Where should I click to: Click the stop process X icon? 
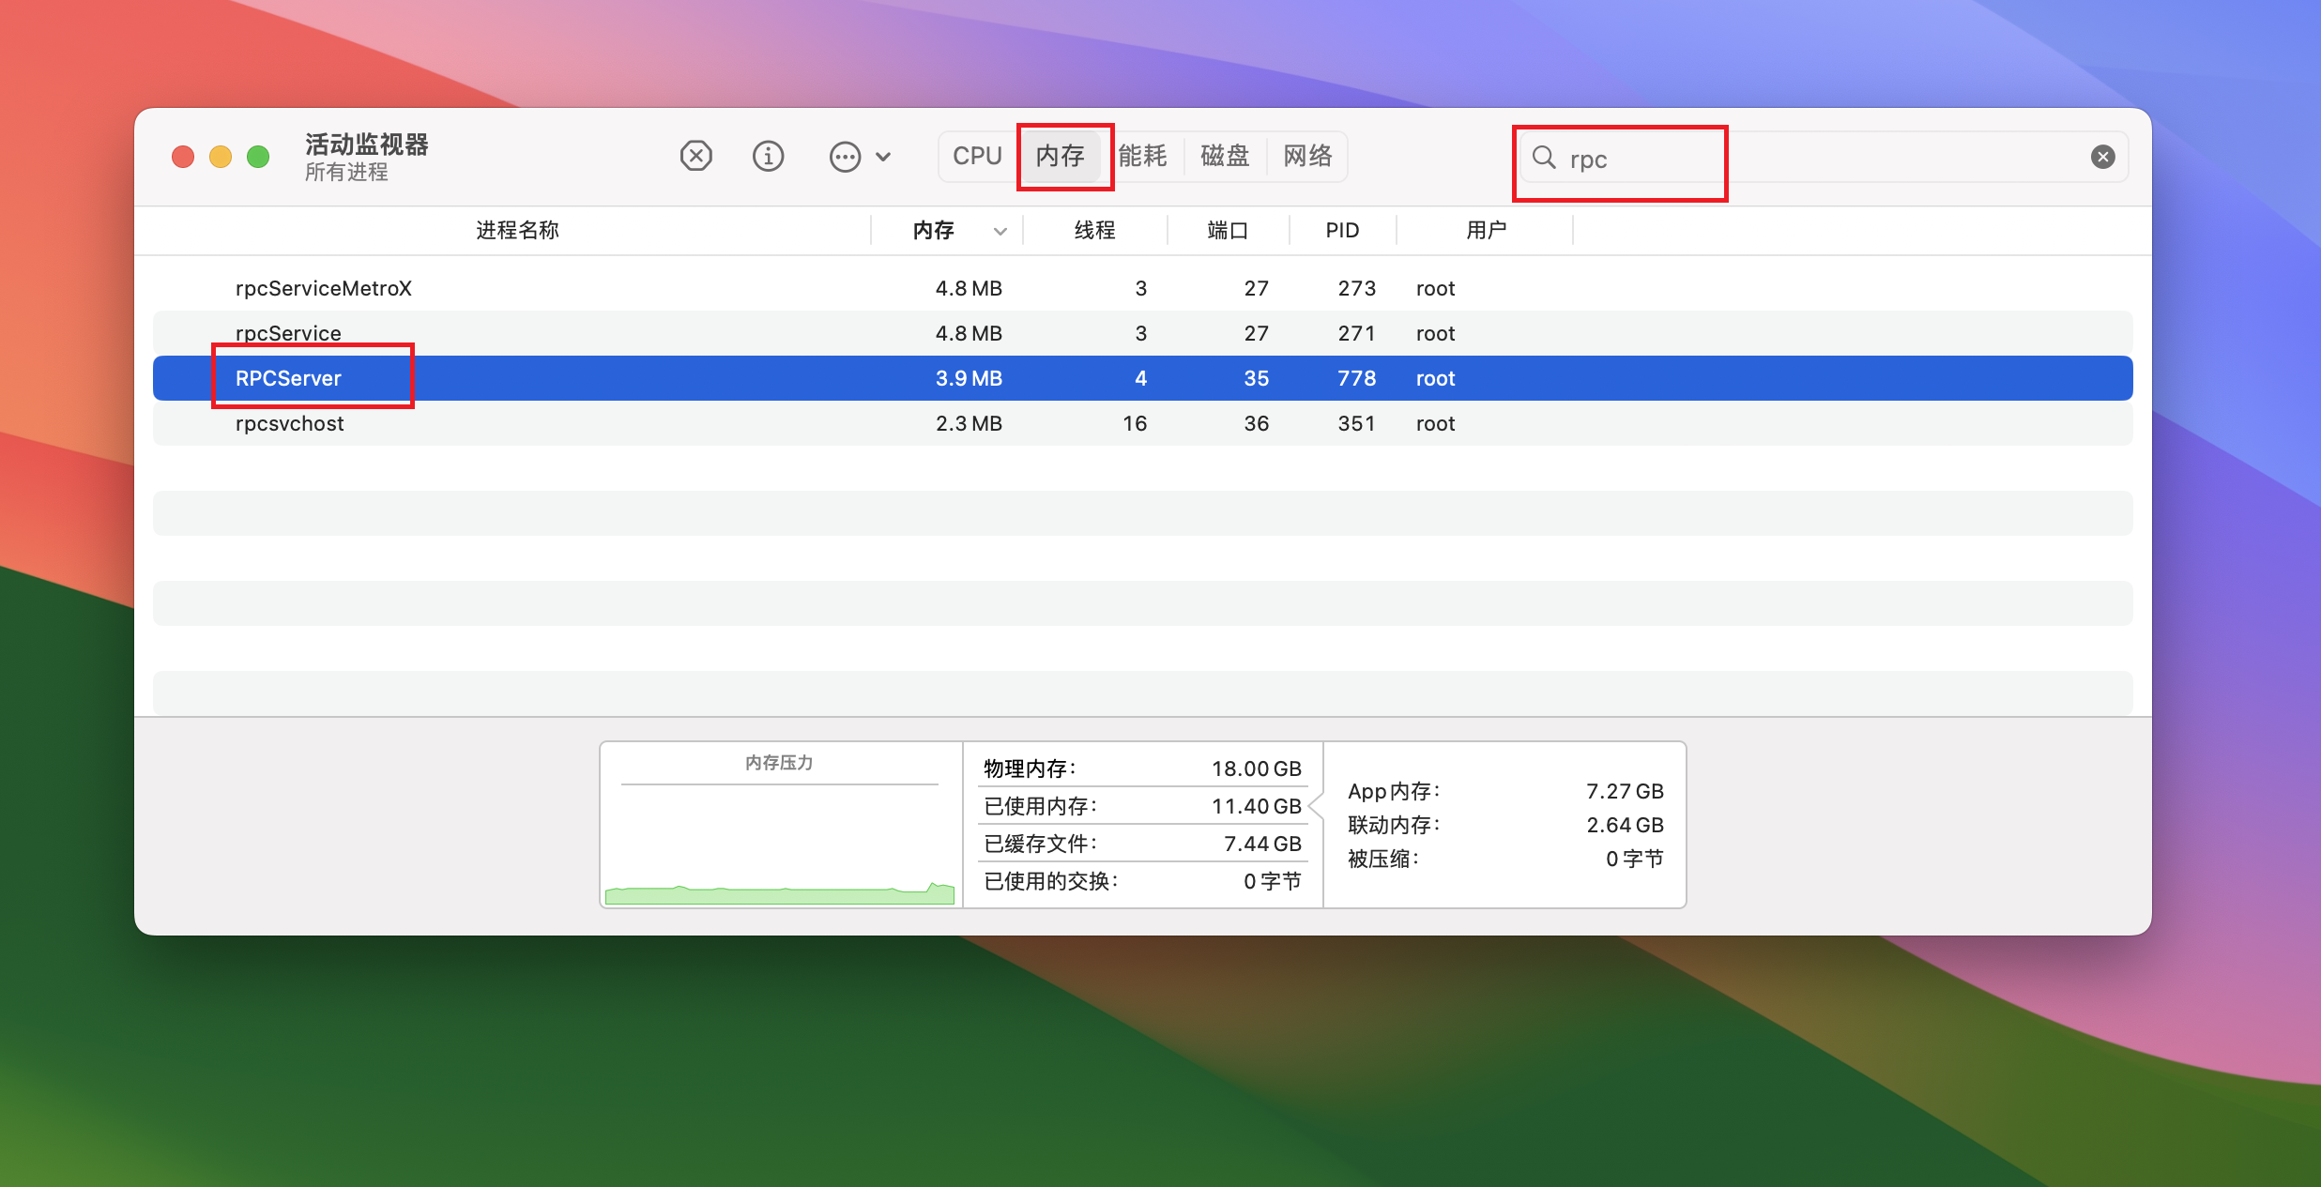695,156
